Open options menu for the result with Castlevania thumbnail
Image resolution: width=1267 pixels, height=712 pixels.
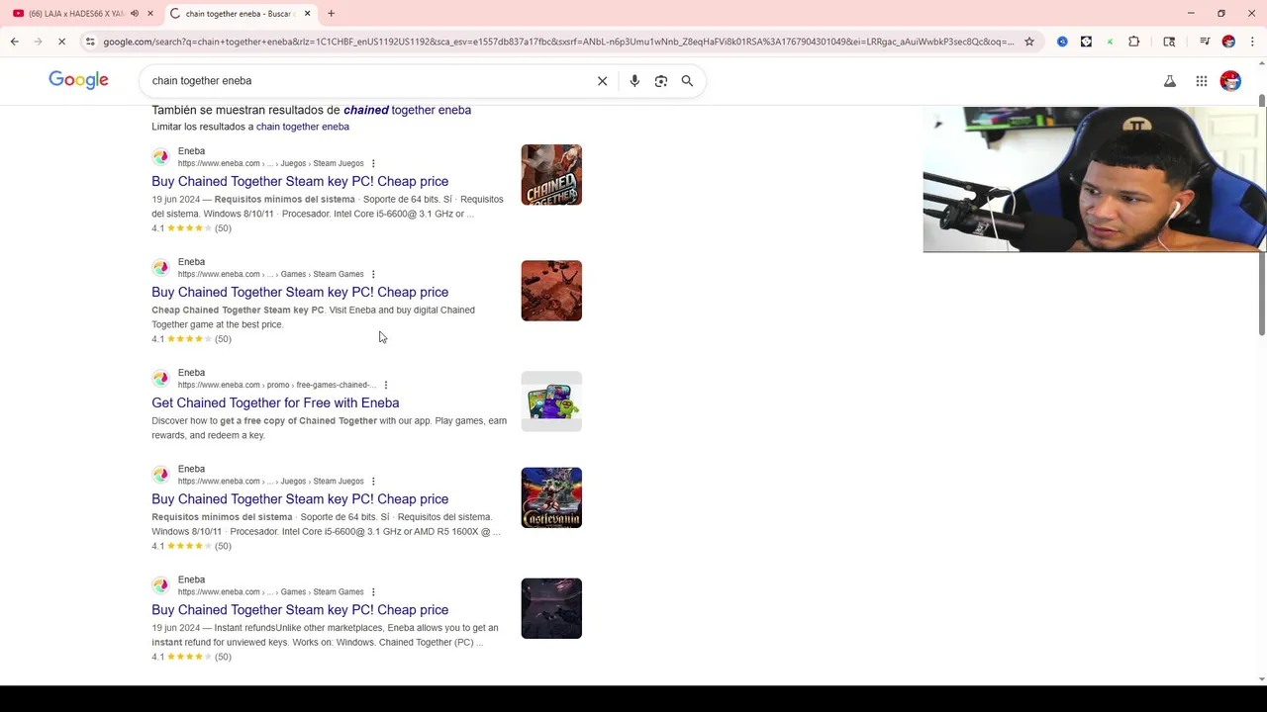tap(373, 482)
